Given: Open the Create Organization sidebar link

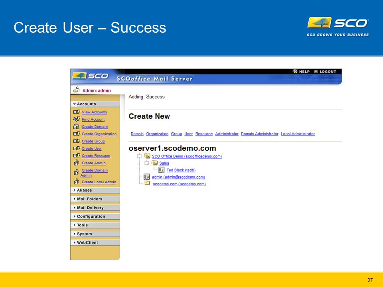Looking at the screenshot, I should (x=99, y=134).
